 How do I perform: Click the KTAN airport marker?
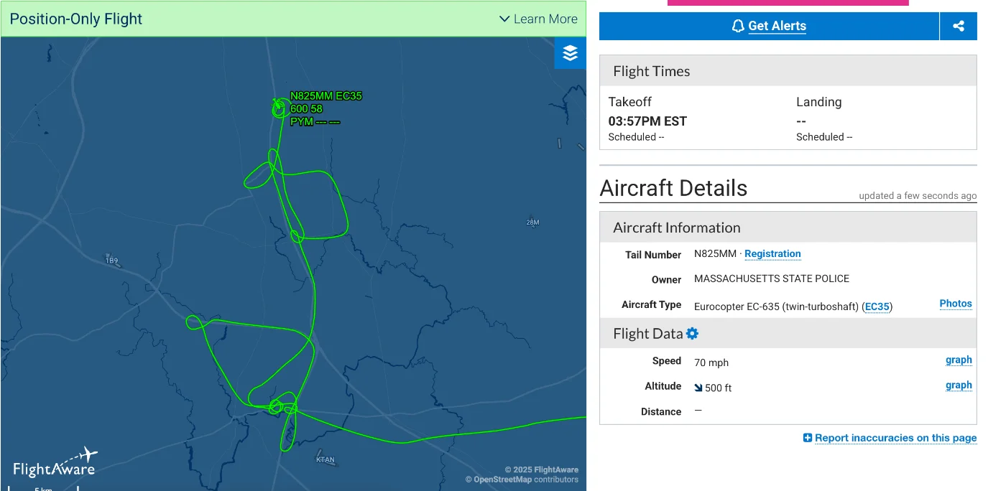click(326, 459)
